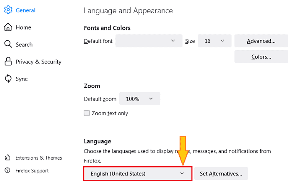This screenshot has width=291, height=182.
Task: Open the Default font dropdown
Action: [148, 41]
